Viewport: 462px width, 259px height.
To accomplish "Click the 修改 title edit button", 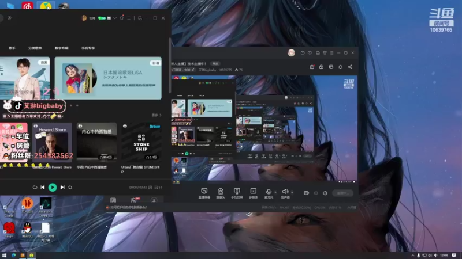I will coord(215,64).
